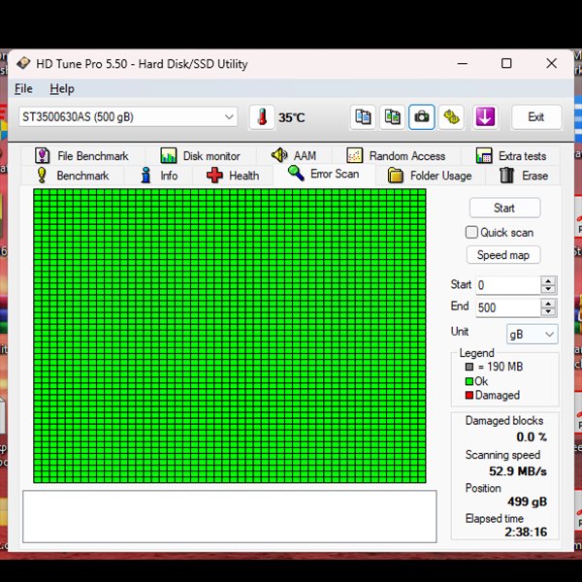This screenshot has height=582, width=582.
Task: Click the HD Tune Pro title bar icon
Action: 23,63
